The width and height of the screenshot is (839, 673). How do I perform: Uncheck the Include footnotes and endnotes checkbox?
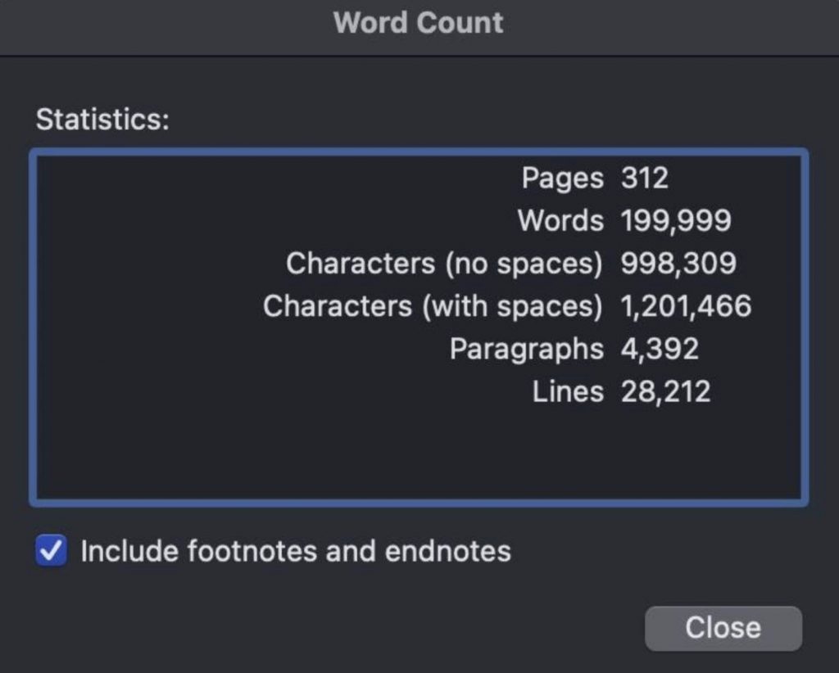click(x=51, y=551)
